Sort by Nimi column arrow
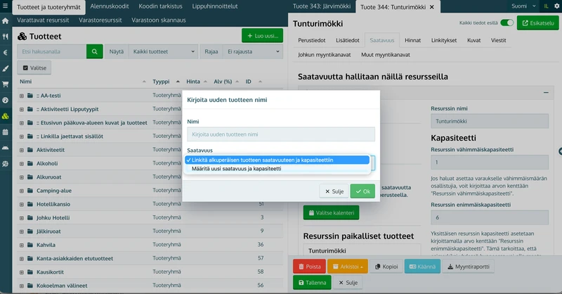The height and width of the screenshot is (294, 562). pyautogui.click(x=144, y=82)
